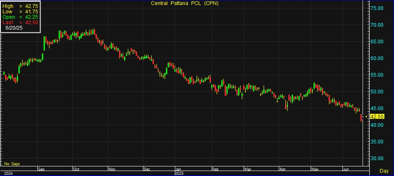Click the High value in the info box
Image resolution: width=394 pixels, height=176 pixels.
[31, 6]
